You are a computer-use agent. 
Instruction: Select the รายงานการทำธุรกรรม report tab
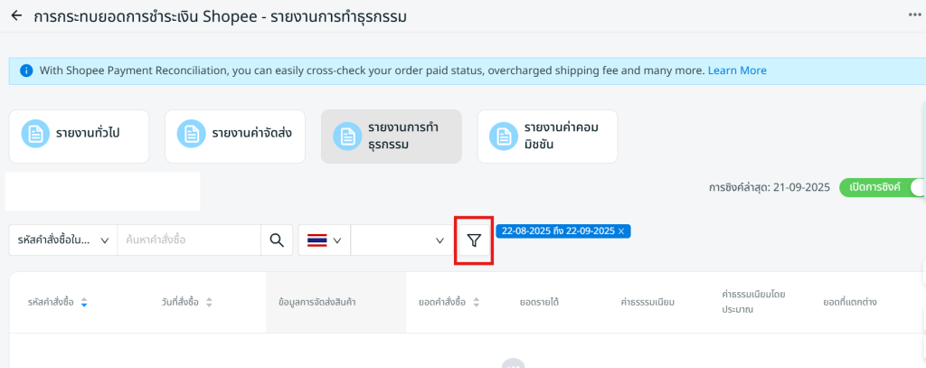[x=391, y=137]
